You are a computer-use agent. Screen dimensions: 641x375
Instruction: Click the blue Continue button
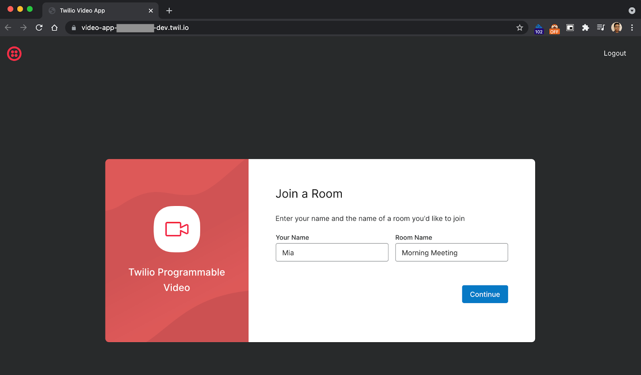click(485, 294)
